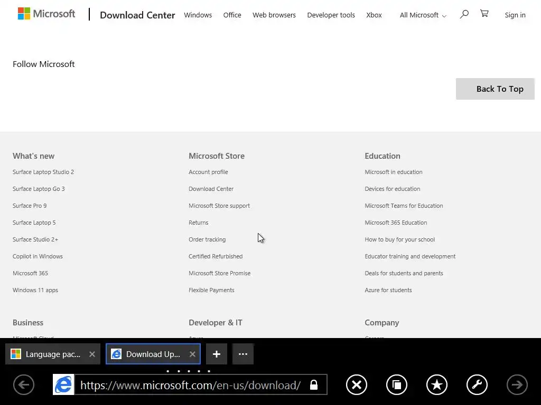This screenshot has width=541, height=405.
Task: Go back with the browser back arrow
Action: coord(24,384)
